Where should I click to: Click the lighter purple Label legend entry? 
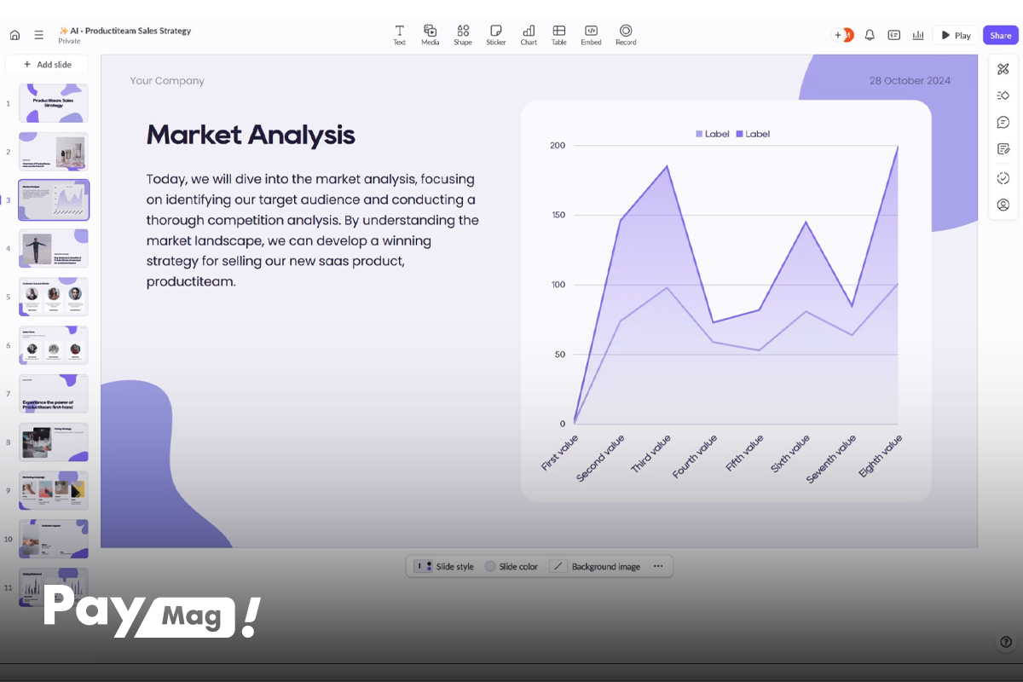713,134
